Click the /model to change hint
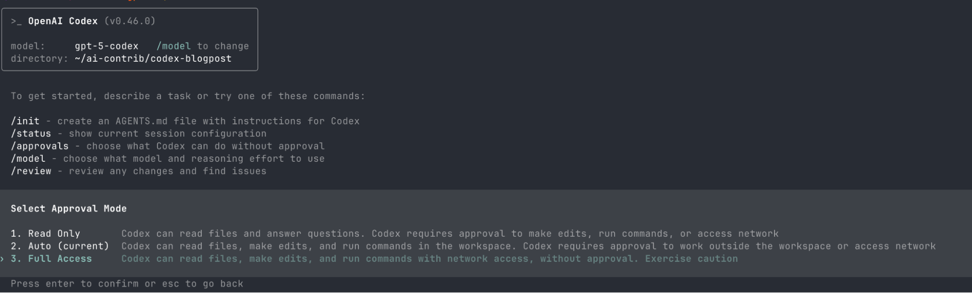The height and width of the screenshot is (293, 972). (202, 46)
